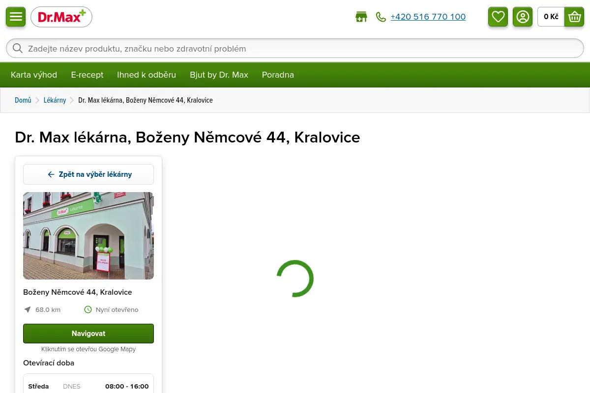Click the magnifier search icon

pyautogui.click(x=18, y=49)
